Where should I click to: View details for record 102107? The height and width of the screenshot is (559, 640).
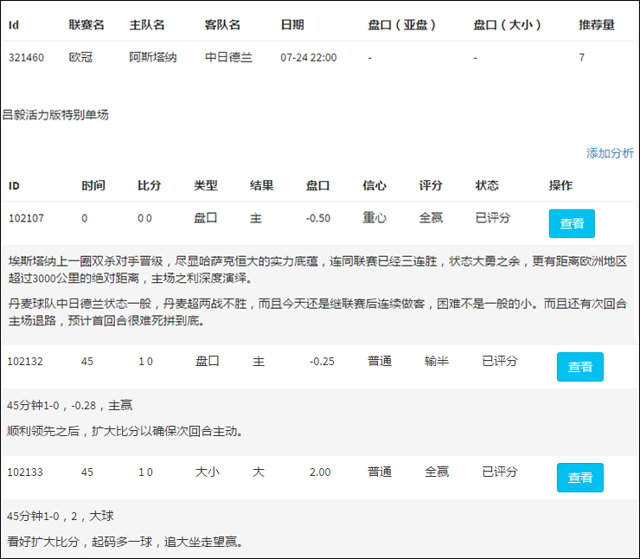(x=572, y=223)
